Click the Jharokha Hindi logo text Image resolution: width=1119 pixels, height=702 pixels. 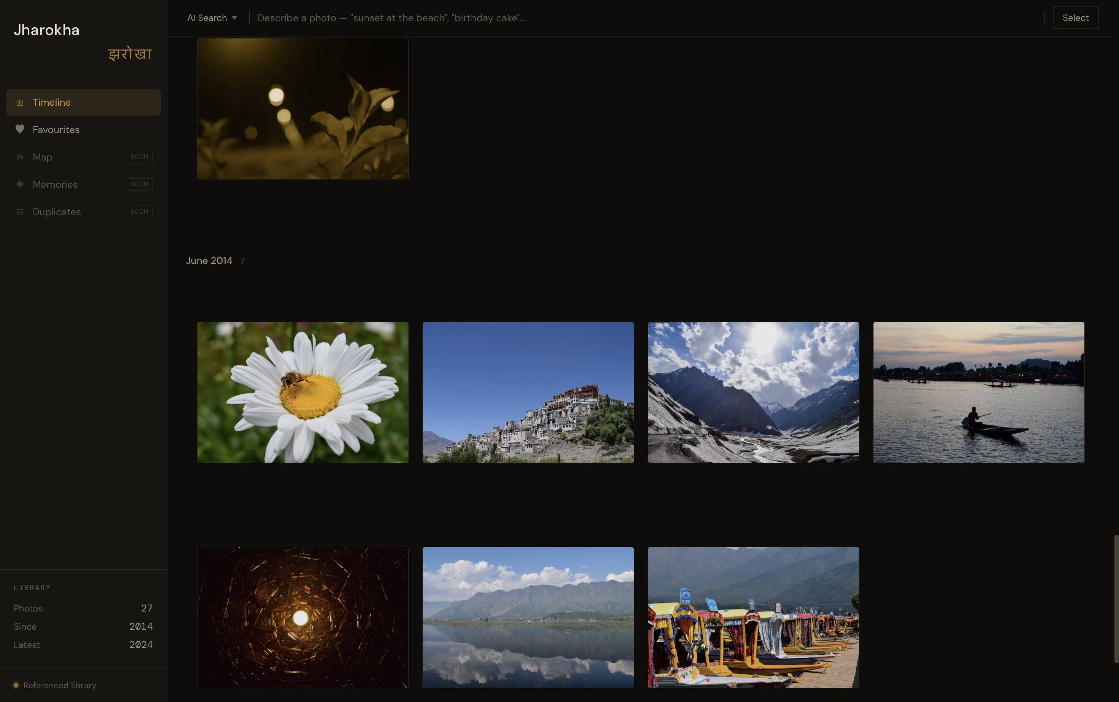tap(130, 54)
